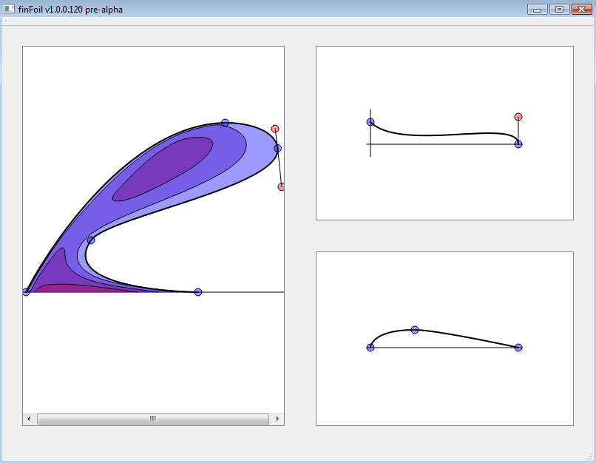This screenshot has width=596, height=463.
Task: Click the horizontal scrollbar thumb
Action: coord(153,419)
